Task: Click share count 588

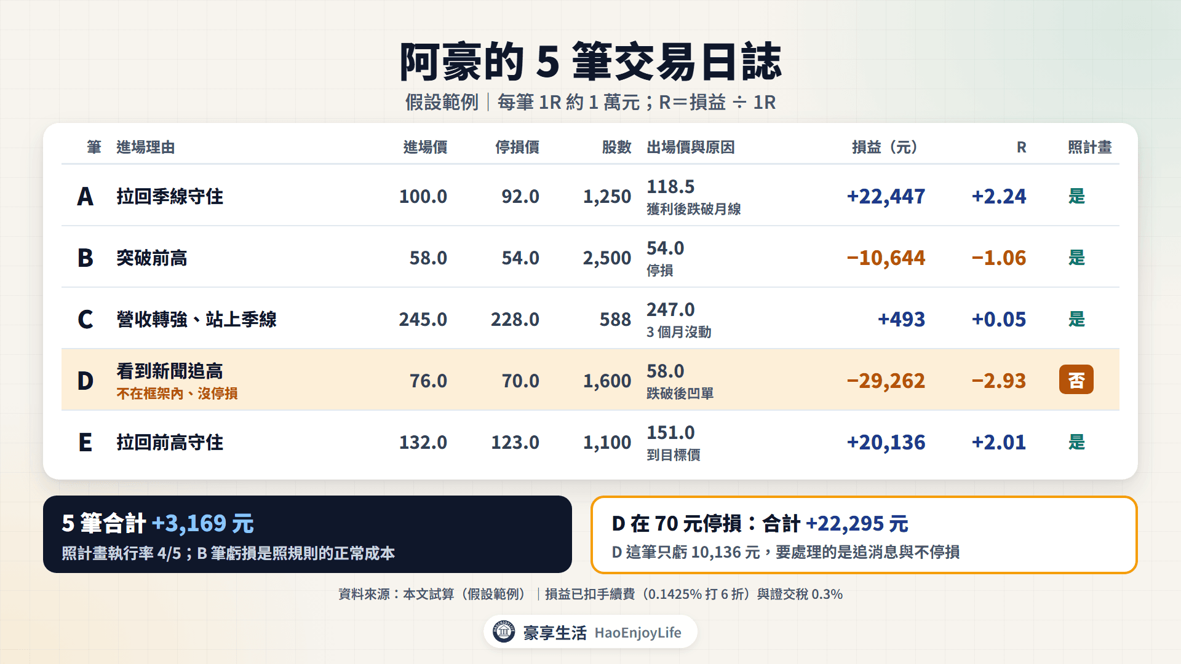Action: (616, 319)
